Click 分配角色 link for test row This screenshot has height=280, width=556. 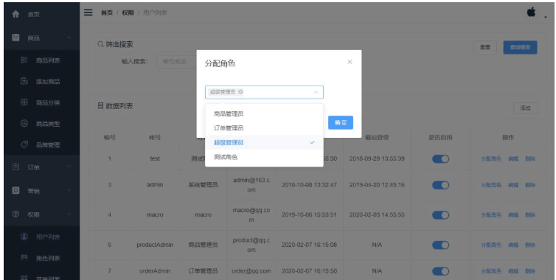(491, 158)
